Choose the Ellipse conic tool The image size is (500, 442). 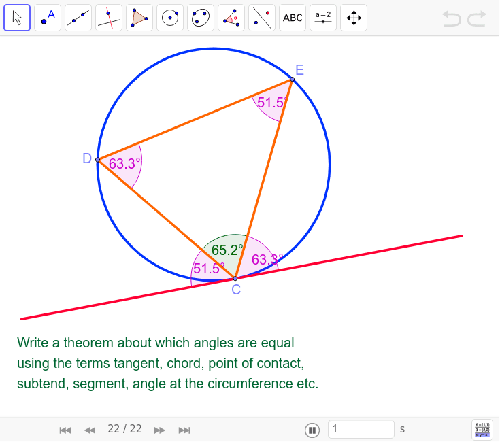[201, 18]
